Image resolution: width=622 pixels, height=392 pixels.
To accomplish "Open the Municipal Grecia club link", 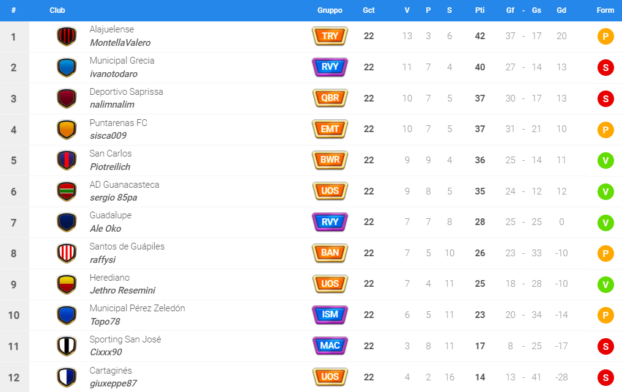I will point(122,61).
